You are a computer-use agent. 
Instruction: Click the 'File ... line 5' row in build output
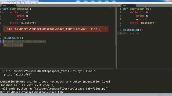pyautogui.click(x=48, y=71)
